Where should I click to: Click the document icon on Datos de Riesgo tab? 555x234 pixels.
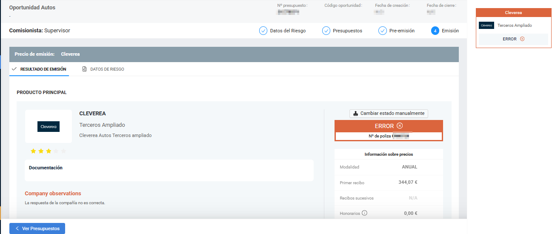[85, 69]
